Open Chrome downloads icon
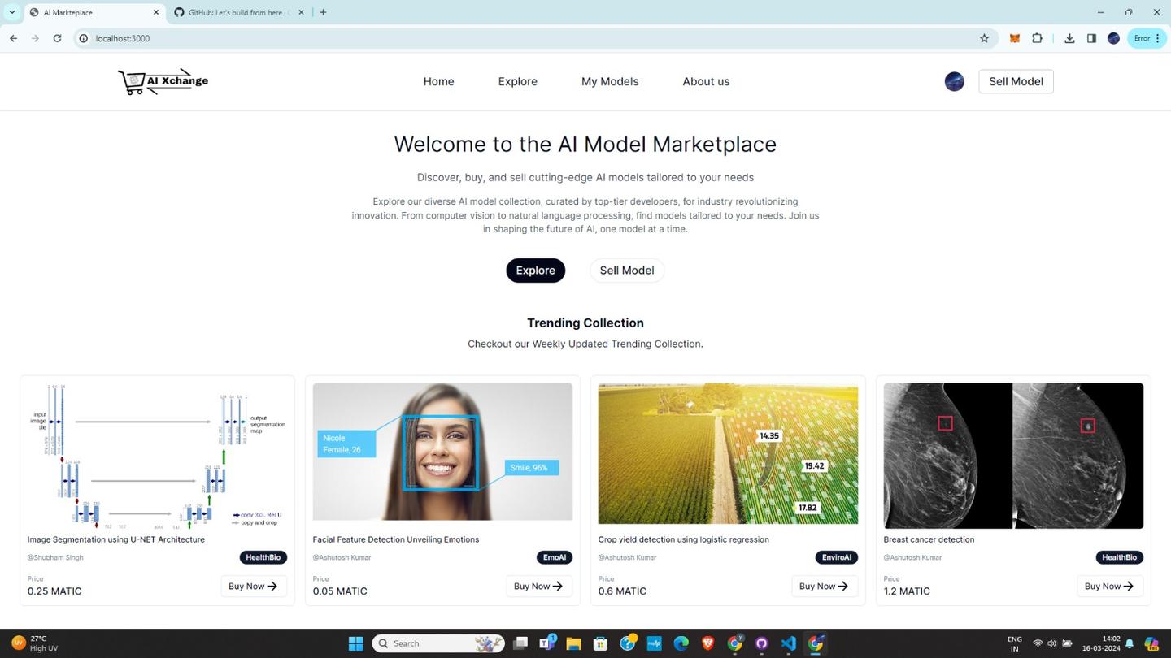1171x658 pixels. (1069, 38)
